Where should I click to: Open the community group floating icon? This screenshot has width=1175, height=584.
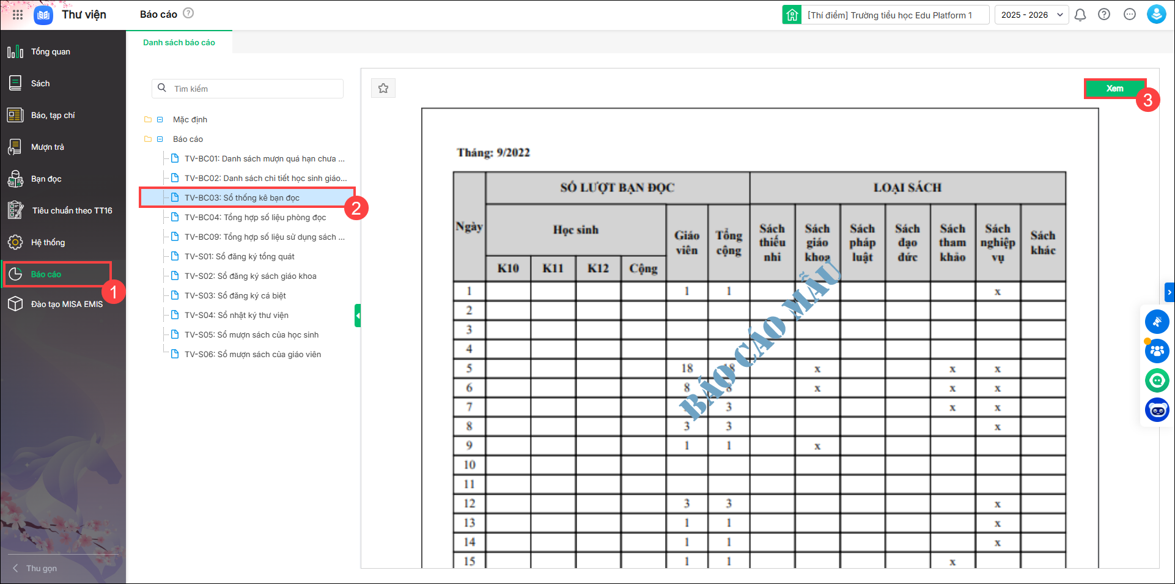pyautogui.click(x=1157, y=351)
